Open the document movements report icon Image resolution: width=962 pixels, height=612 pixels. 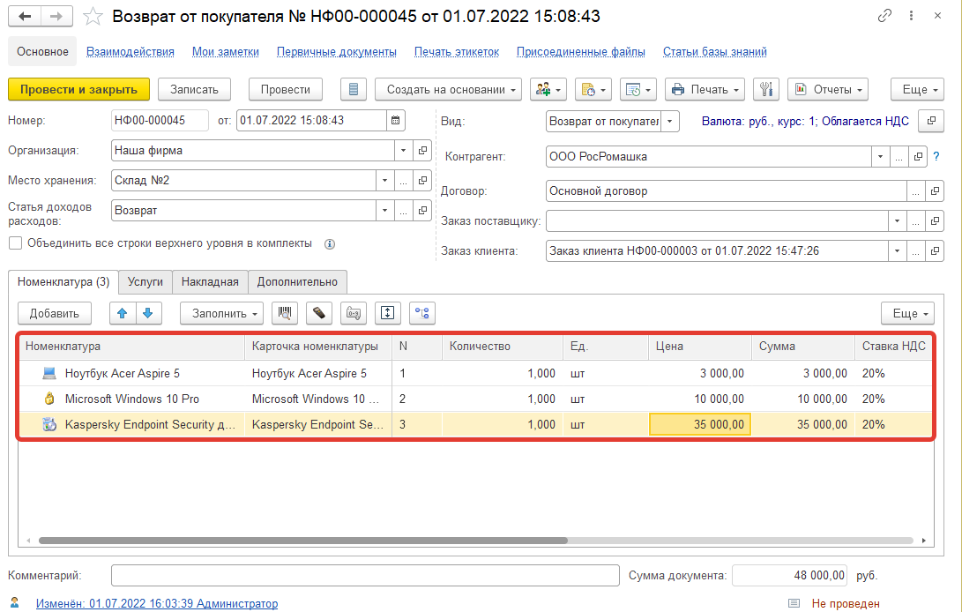point(354,89)
